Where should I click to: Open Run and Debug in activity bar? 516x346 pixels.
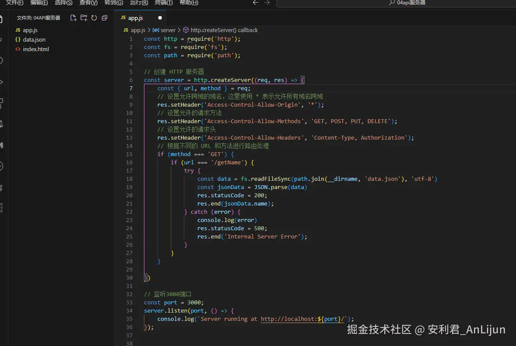tap(1, 82)
